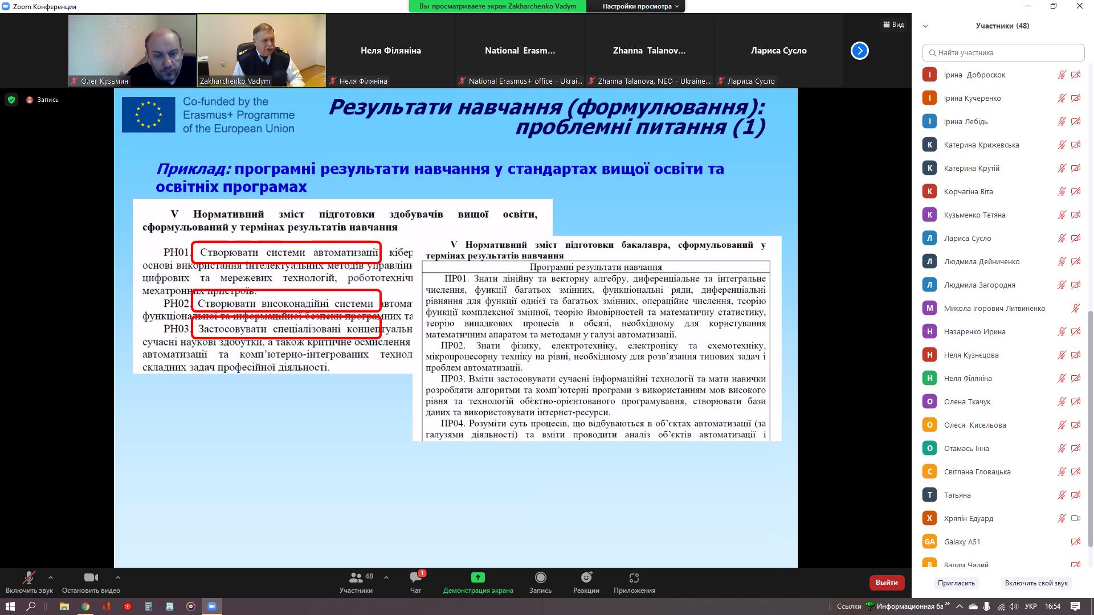Open Participants (Участники) panel icon

click(356, 579)
